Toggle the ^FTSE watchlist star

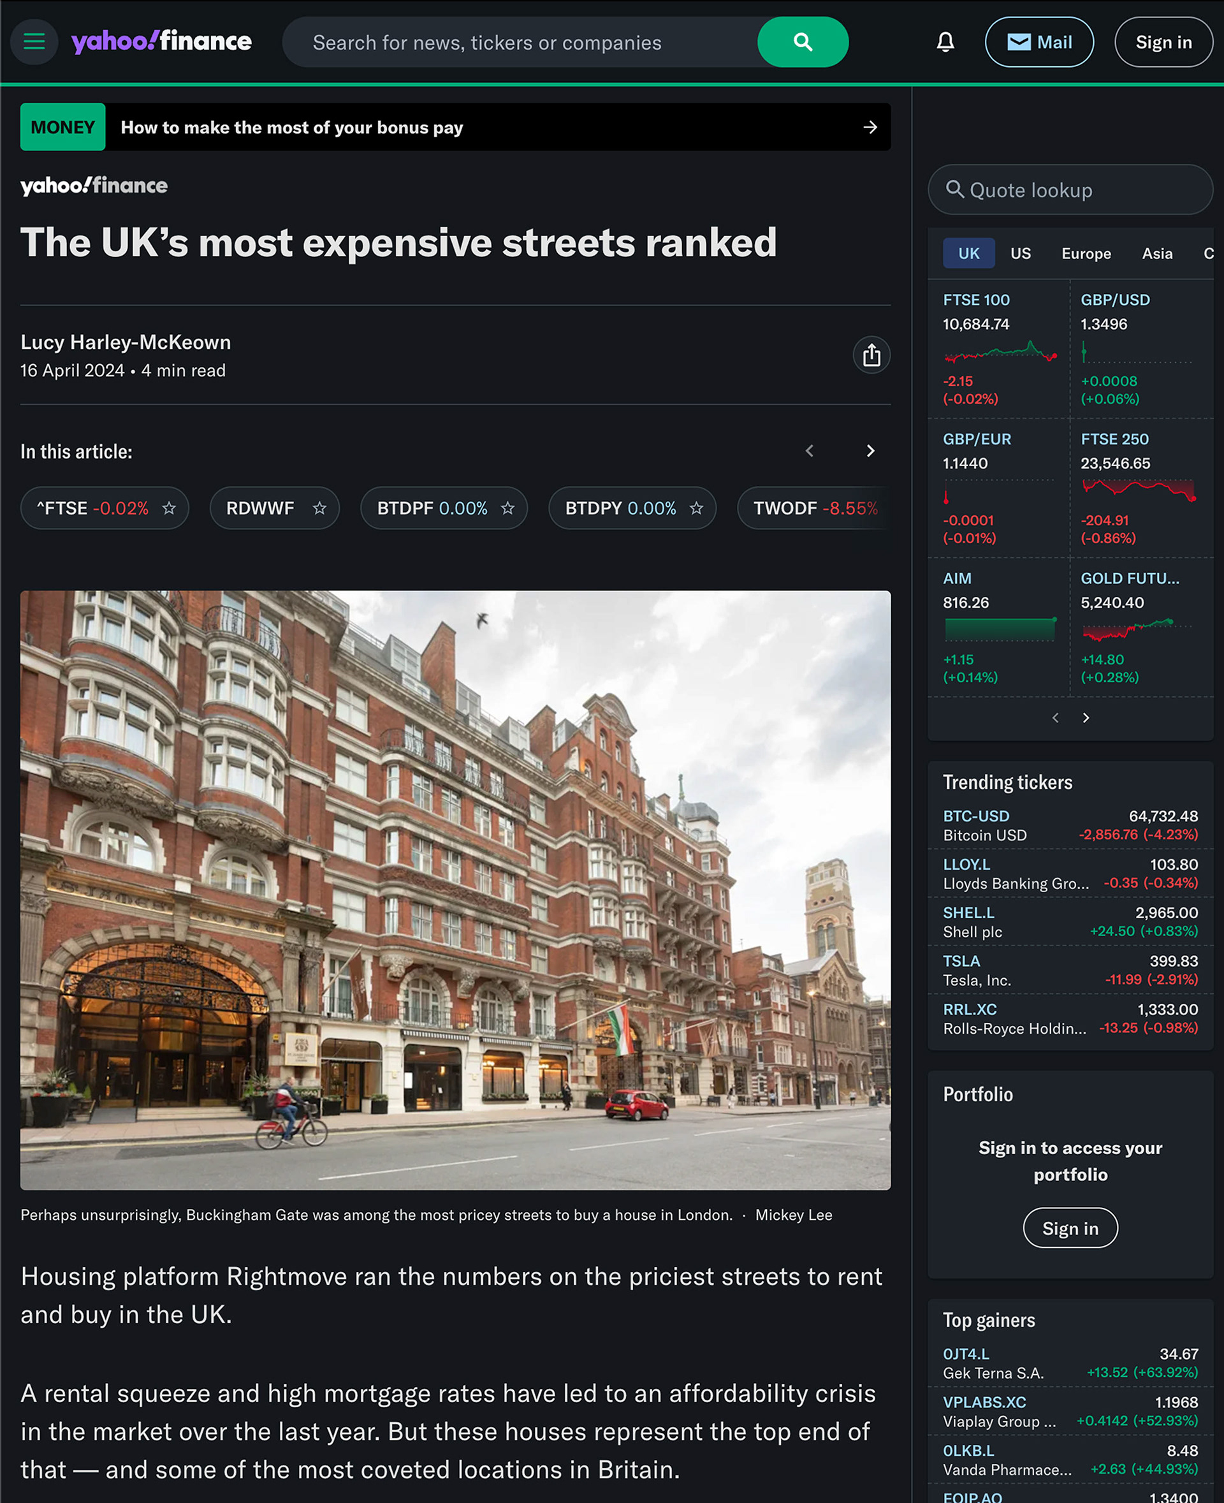pyautogui.click(x=168, y=508)
